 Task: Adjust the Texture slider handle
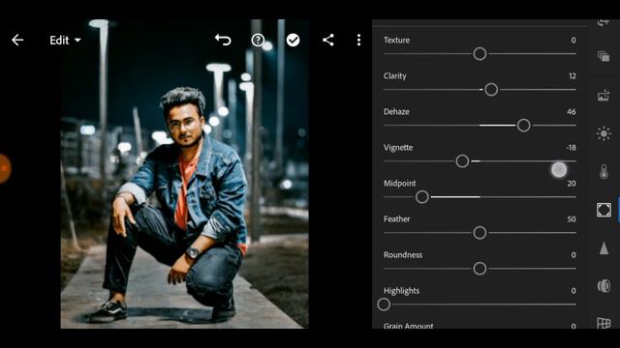tap(480, 54)
